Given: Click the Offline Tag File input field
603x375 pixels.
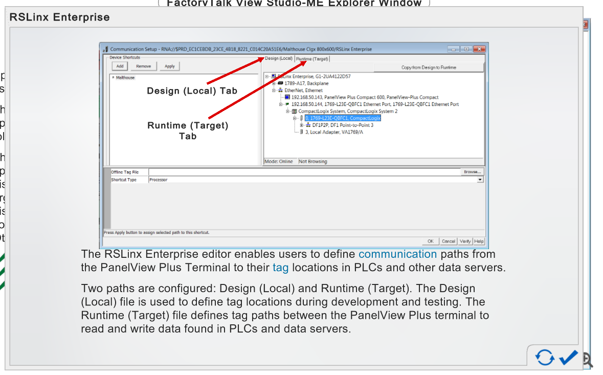Looking at the screenshot, I should (x=305, y=172).
